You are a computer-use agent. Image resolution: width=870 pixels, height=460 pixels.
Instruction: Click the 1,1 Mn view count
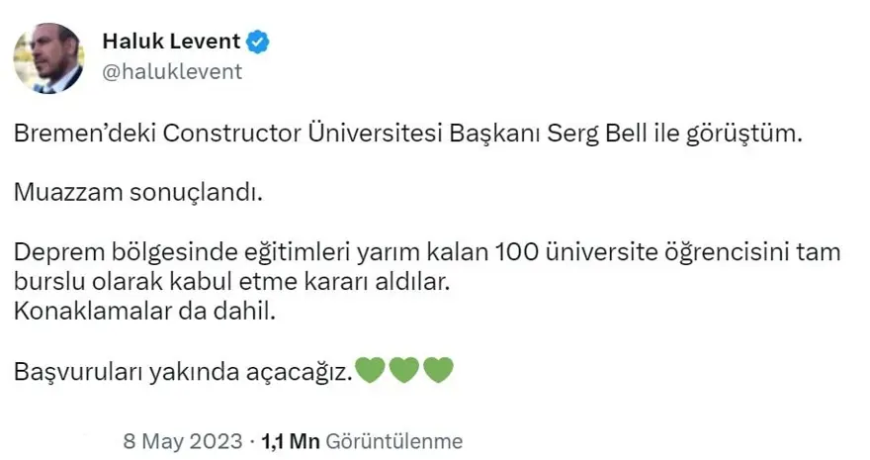pos(289,441)
